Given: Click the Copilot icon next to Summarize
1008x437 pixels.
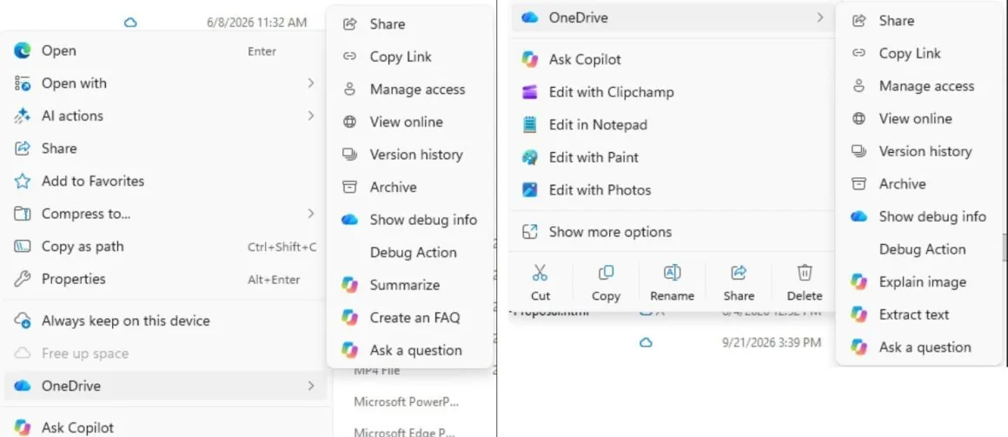Looking at the screenshot, I should coord(349,285).
